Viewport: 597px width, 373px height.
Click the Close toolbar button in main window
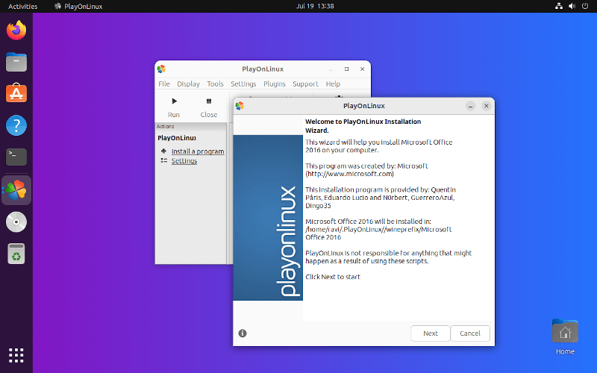(209, 107)
